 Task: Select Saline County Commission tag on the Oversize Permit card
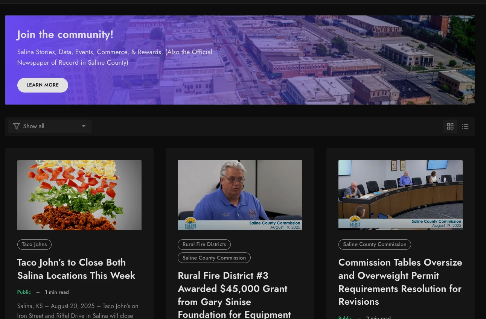click(x=375, y=245)
